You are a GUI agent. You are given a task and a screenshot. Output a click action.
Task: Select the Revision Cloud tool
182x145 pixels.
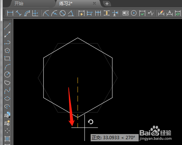[x=7, y=83]
